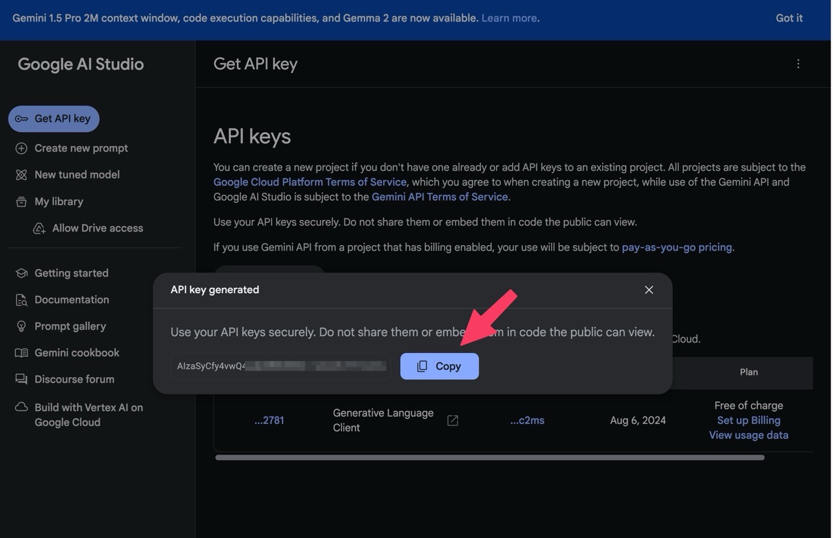The height and width of the screenshot is (538, 833).
Task: Open New tuned model page
Action: click(77, 175)
